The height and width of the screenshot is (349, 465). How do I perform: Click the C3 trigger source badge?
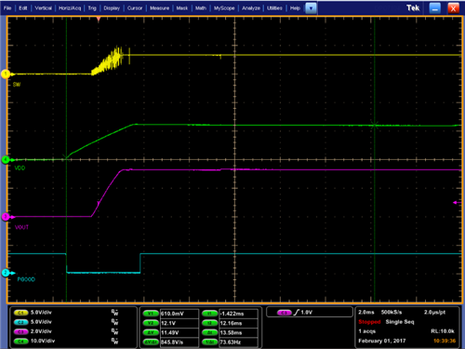[x=285, y=313]
